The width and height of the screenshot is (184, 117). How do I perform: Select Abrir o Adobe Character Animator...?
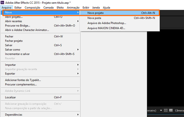(x=41, y=30)
